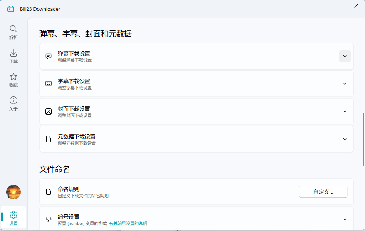This screenshot has height=231, width=365.
Task: Expand the 封面下载设置 section
Action: point(345,111)
